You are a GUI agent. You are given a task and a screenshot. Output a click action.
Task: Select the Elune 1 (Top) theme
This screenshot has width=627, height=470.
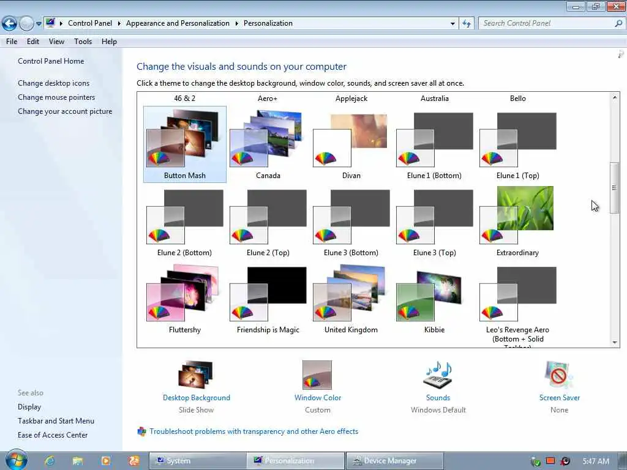click(517, 144)
